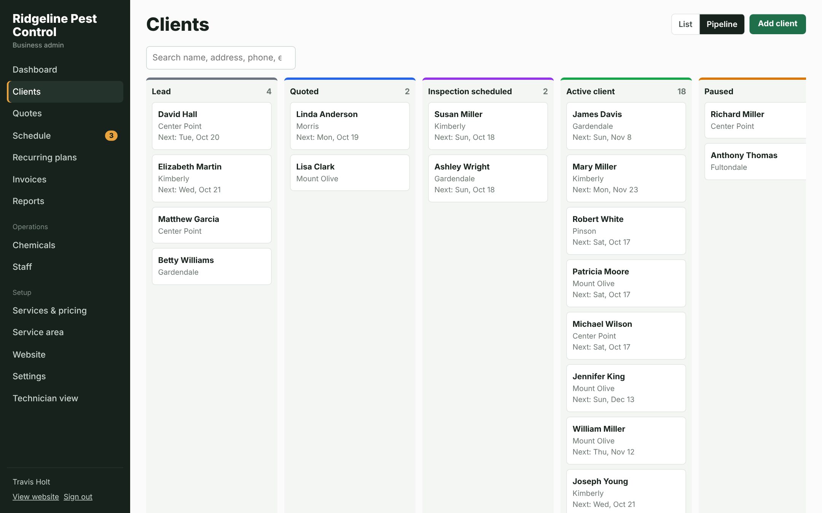Image resolution: width=822 pixels, height=513 pixels.
Task: Open Patricia Moore client card
Action: [x=626, y=283]
